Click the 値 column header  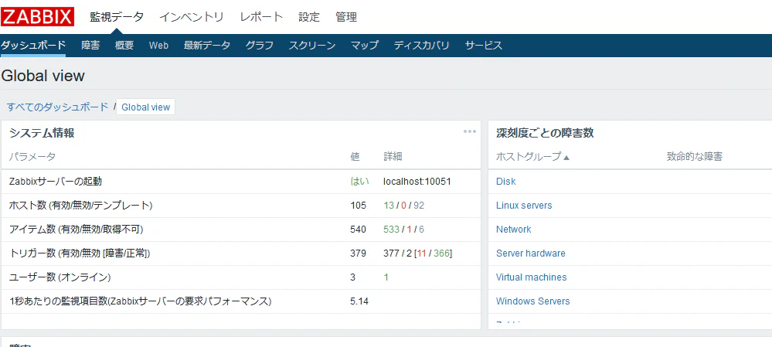(355, 157)
